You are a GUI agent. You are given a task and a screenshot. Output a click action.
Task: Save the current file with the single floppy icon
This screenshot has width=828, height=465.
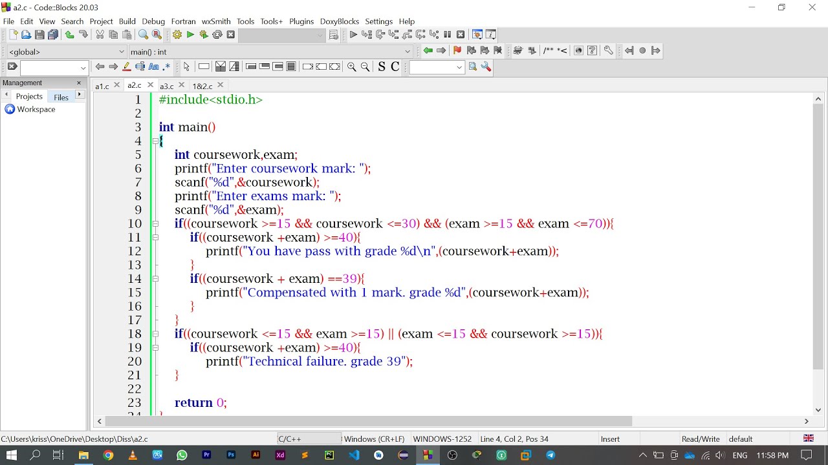click(39, 35)
